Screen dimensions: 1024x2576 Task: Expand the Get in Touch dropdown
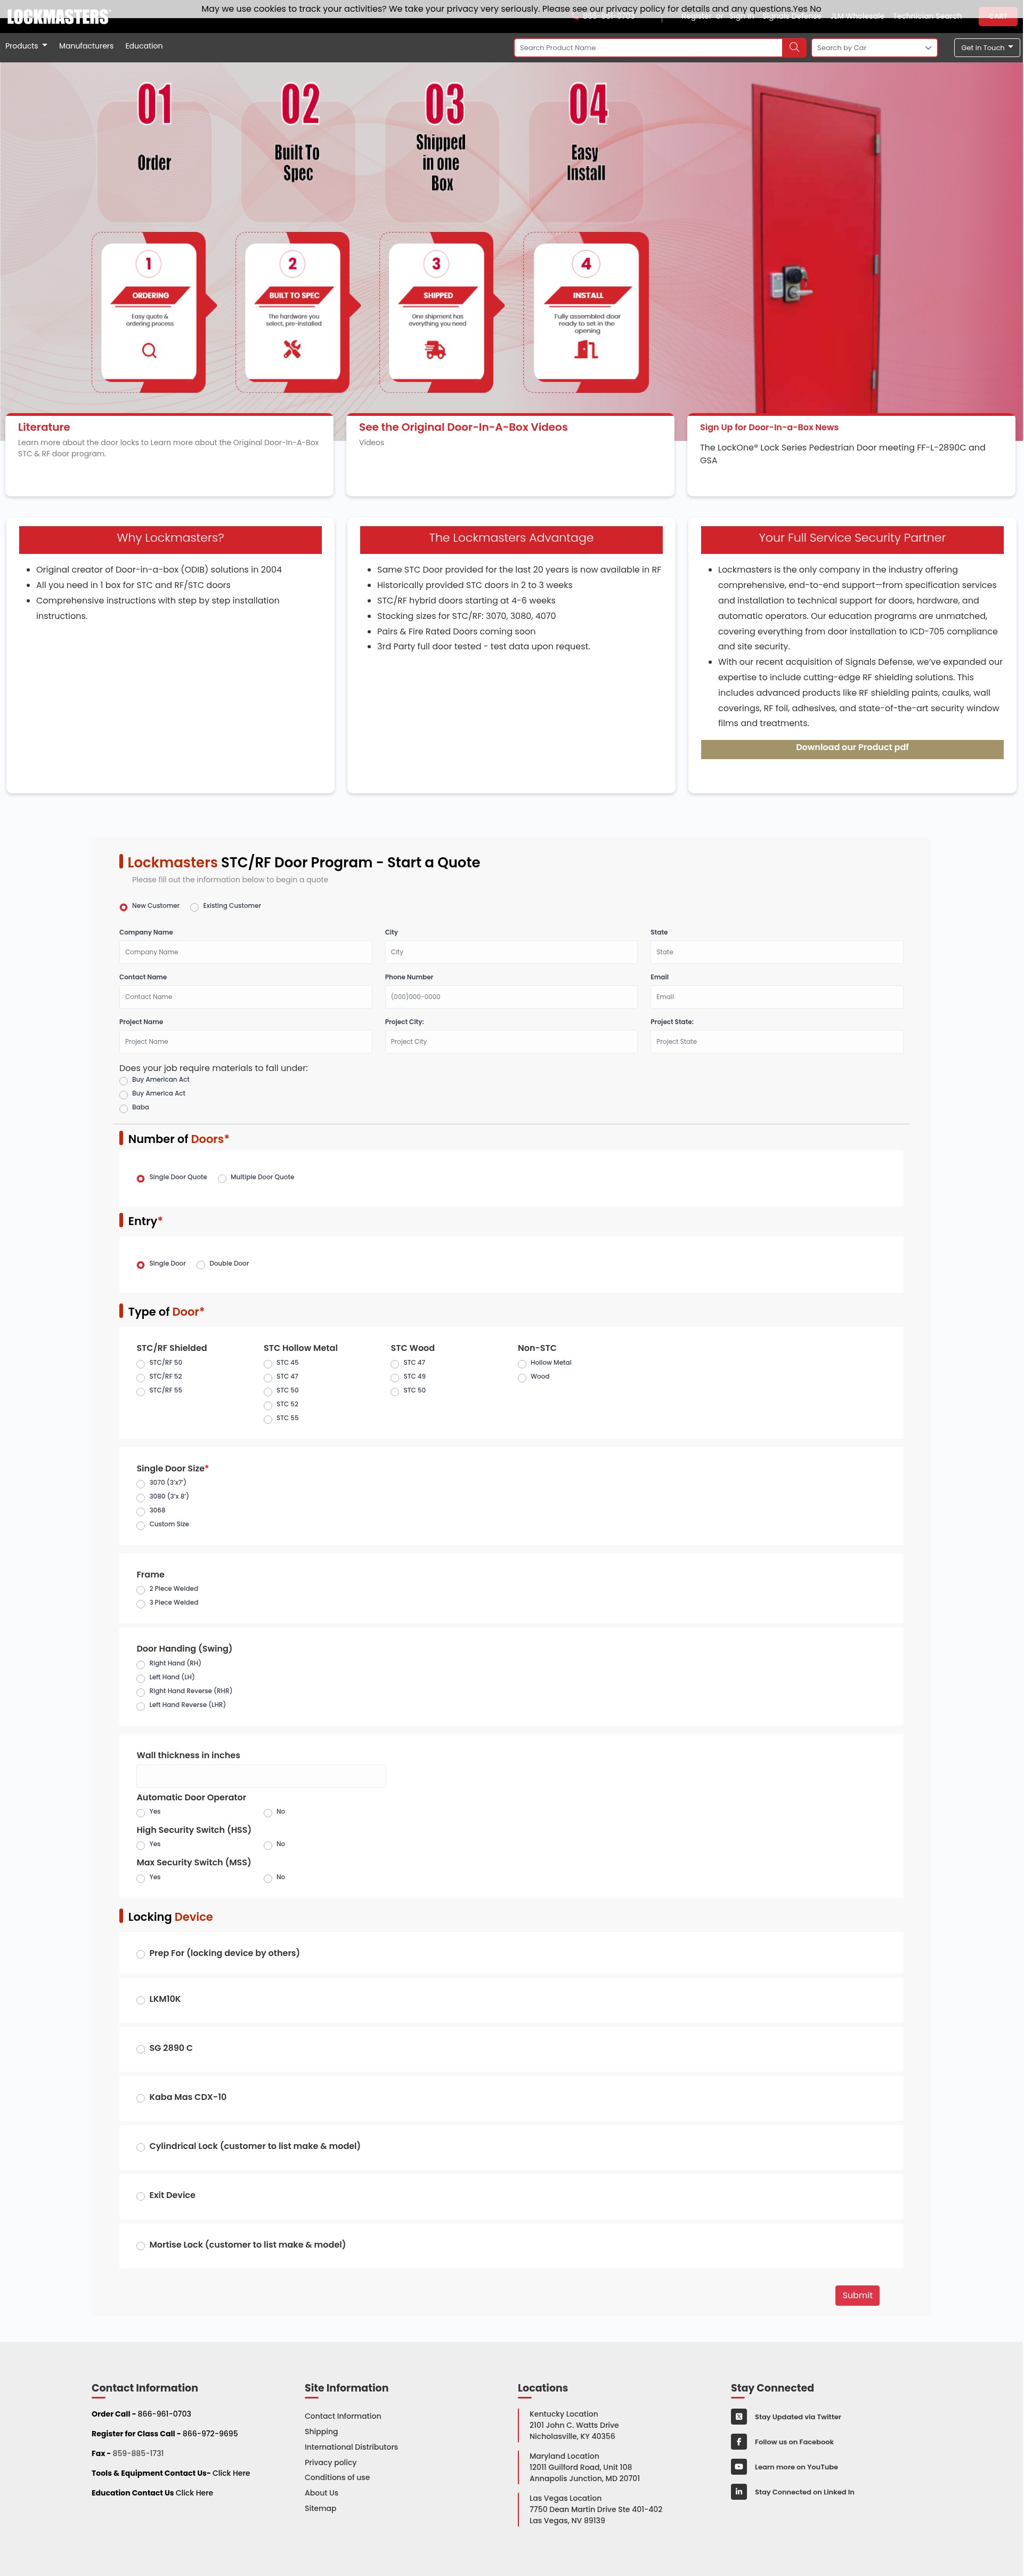click(987, 47)
